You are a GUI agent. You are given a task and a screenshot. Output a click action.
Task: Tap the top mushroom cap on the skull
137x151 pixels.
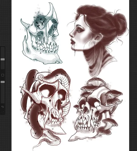coord(97,82)
